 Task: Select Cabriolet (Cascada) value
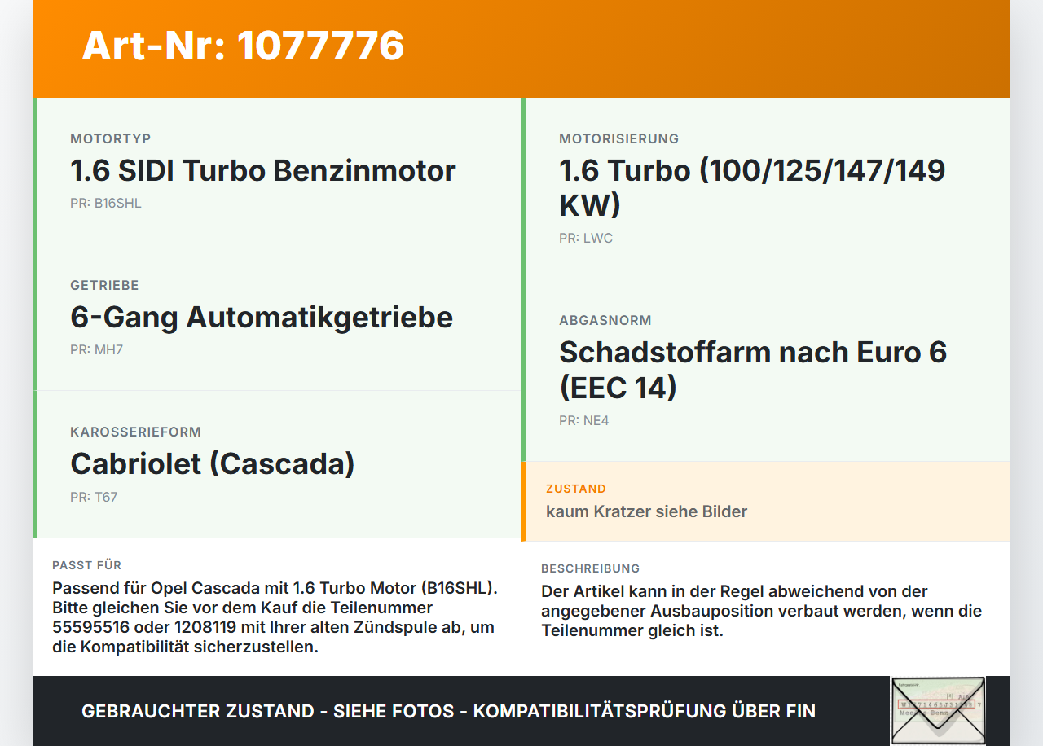pos(213,464)
